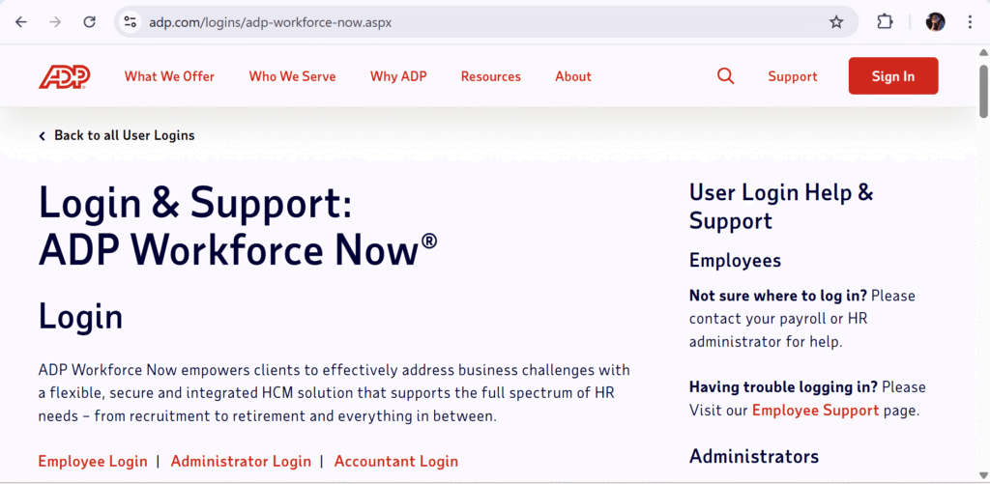990x484 pixels.
Task: Click the vertical scrollbar thumb
Action: (983, 90)
